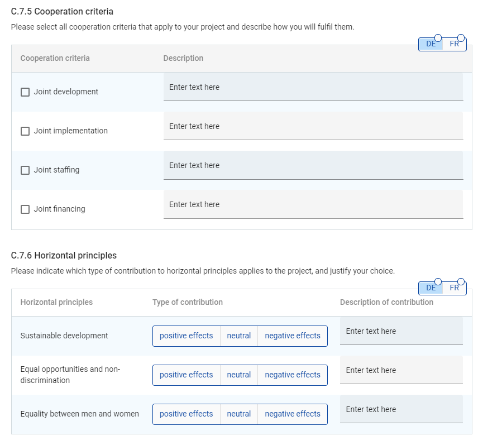The width and height of the screenshot is (483, 445).
Task: Set Sustainable development to neutral
Action: tap(238, 336)
